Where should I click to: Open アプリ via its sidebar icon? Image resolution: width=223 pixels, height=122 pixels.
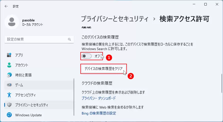(9, 55)
